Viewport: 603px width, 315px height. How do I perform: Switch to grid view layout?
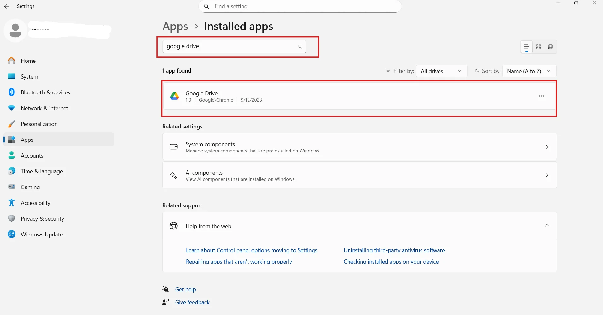539,47
